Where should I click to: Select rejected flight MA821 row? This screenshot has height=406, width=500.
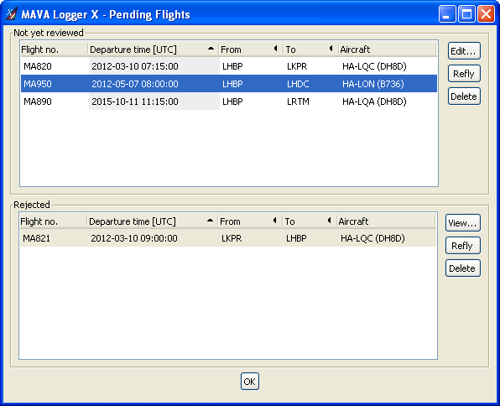228,238
